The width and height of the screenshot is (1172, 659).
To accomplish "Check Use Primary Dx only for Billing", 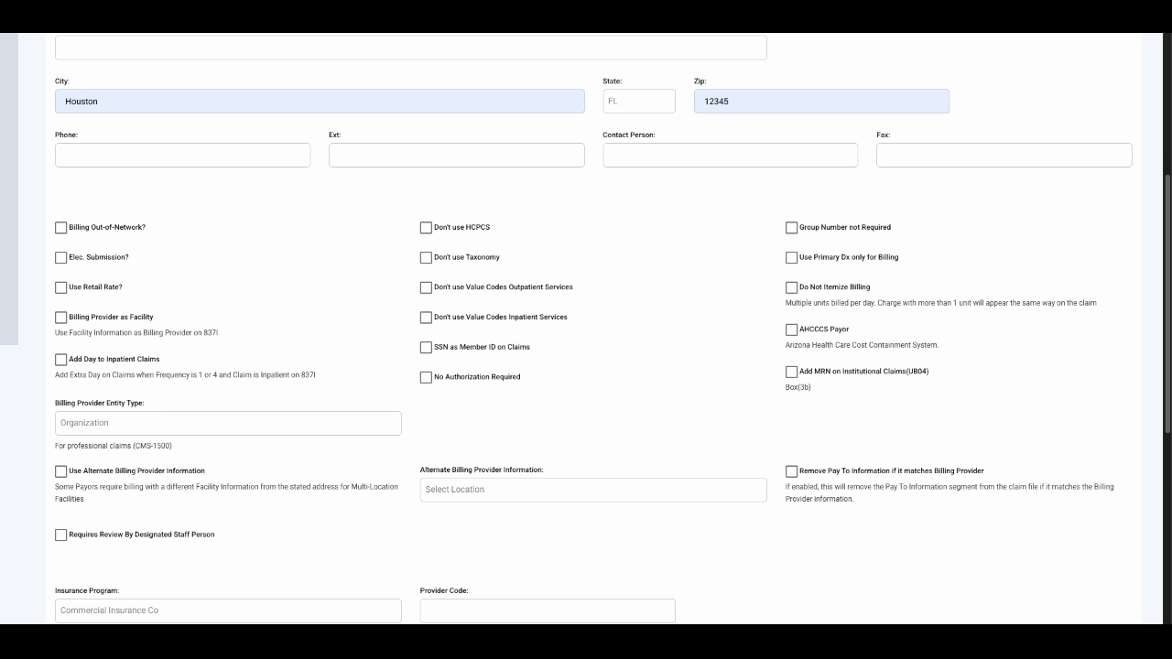I will point(791,257).
